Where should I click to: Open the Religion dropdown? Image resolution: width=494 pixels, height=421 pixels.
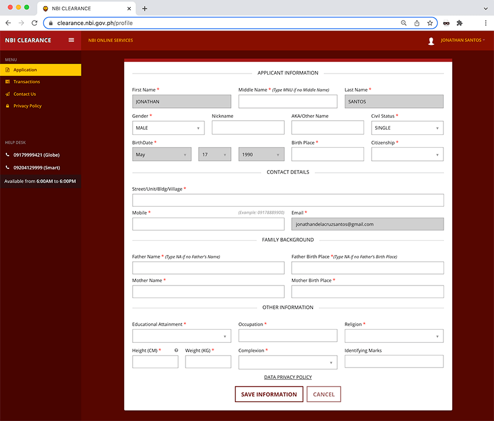coord(394,336)
